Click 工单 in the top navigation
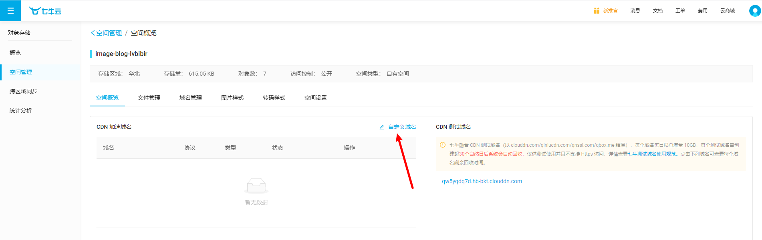The image size is (762, 240). click(680, 11)
